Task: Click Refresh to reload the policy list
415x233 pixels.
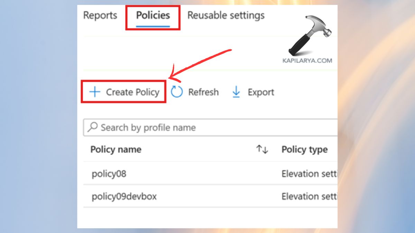Action: pos(203,92)
